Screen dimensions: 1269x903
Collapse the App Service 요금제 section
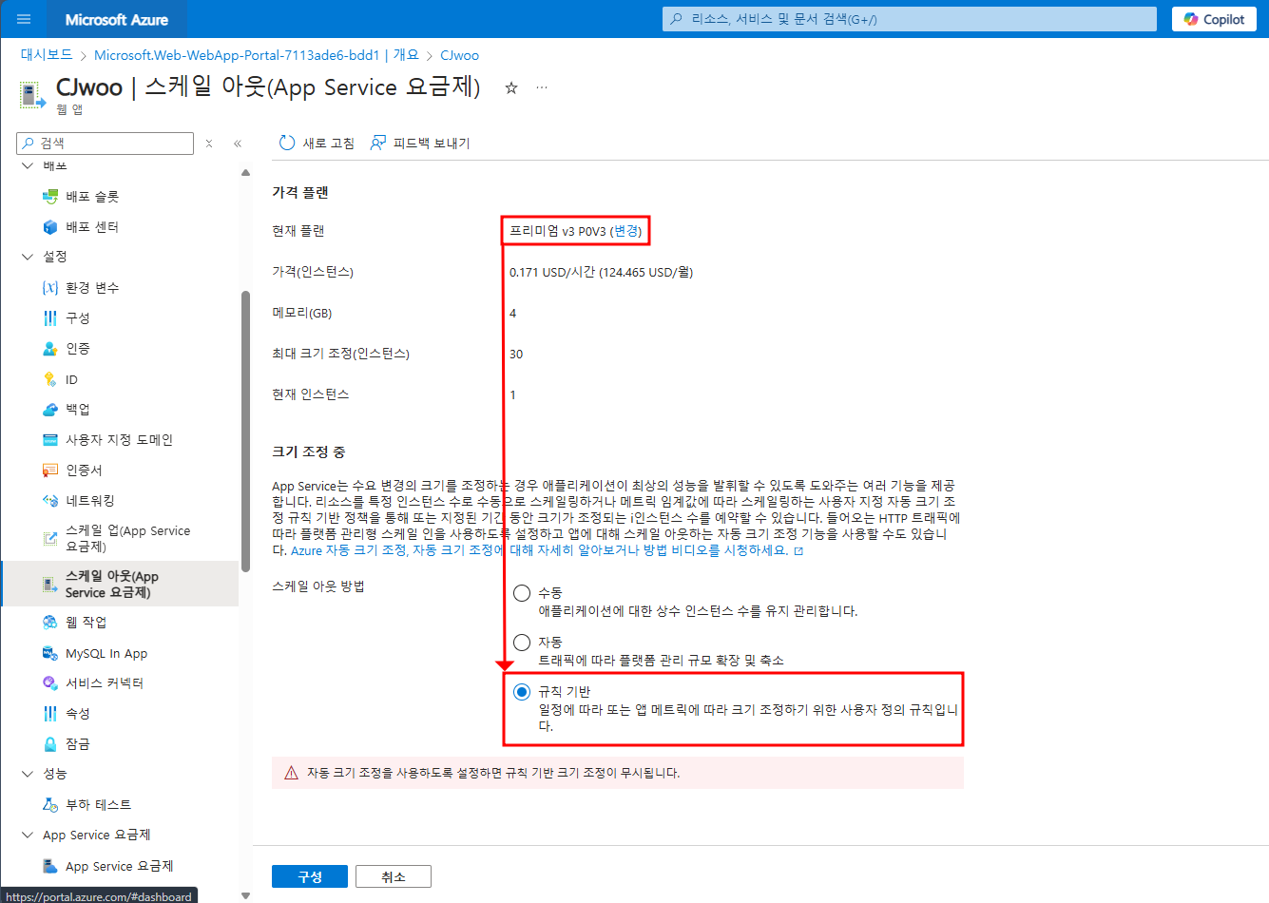(28, 835)
